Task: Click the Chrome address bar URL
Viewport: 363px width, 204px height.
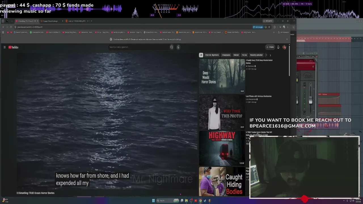Action: [x=30, y=27]
